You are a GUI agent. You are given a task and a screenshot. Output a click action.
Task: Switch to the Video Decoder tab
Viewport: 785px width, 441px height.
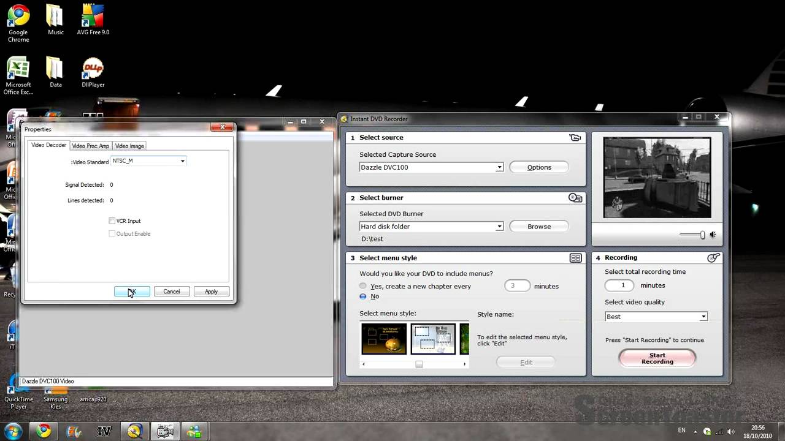48,145
